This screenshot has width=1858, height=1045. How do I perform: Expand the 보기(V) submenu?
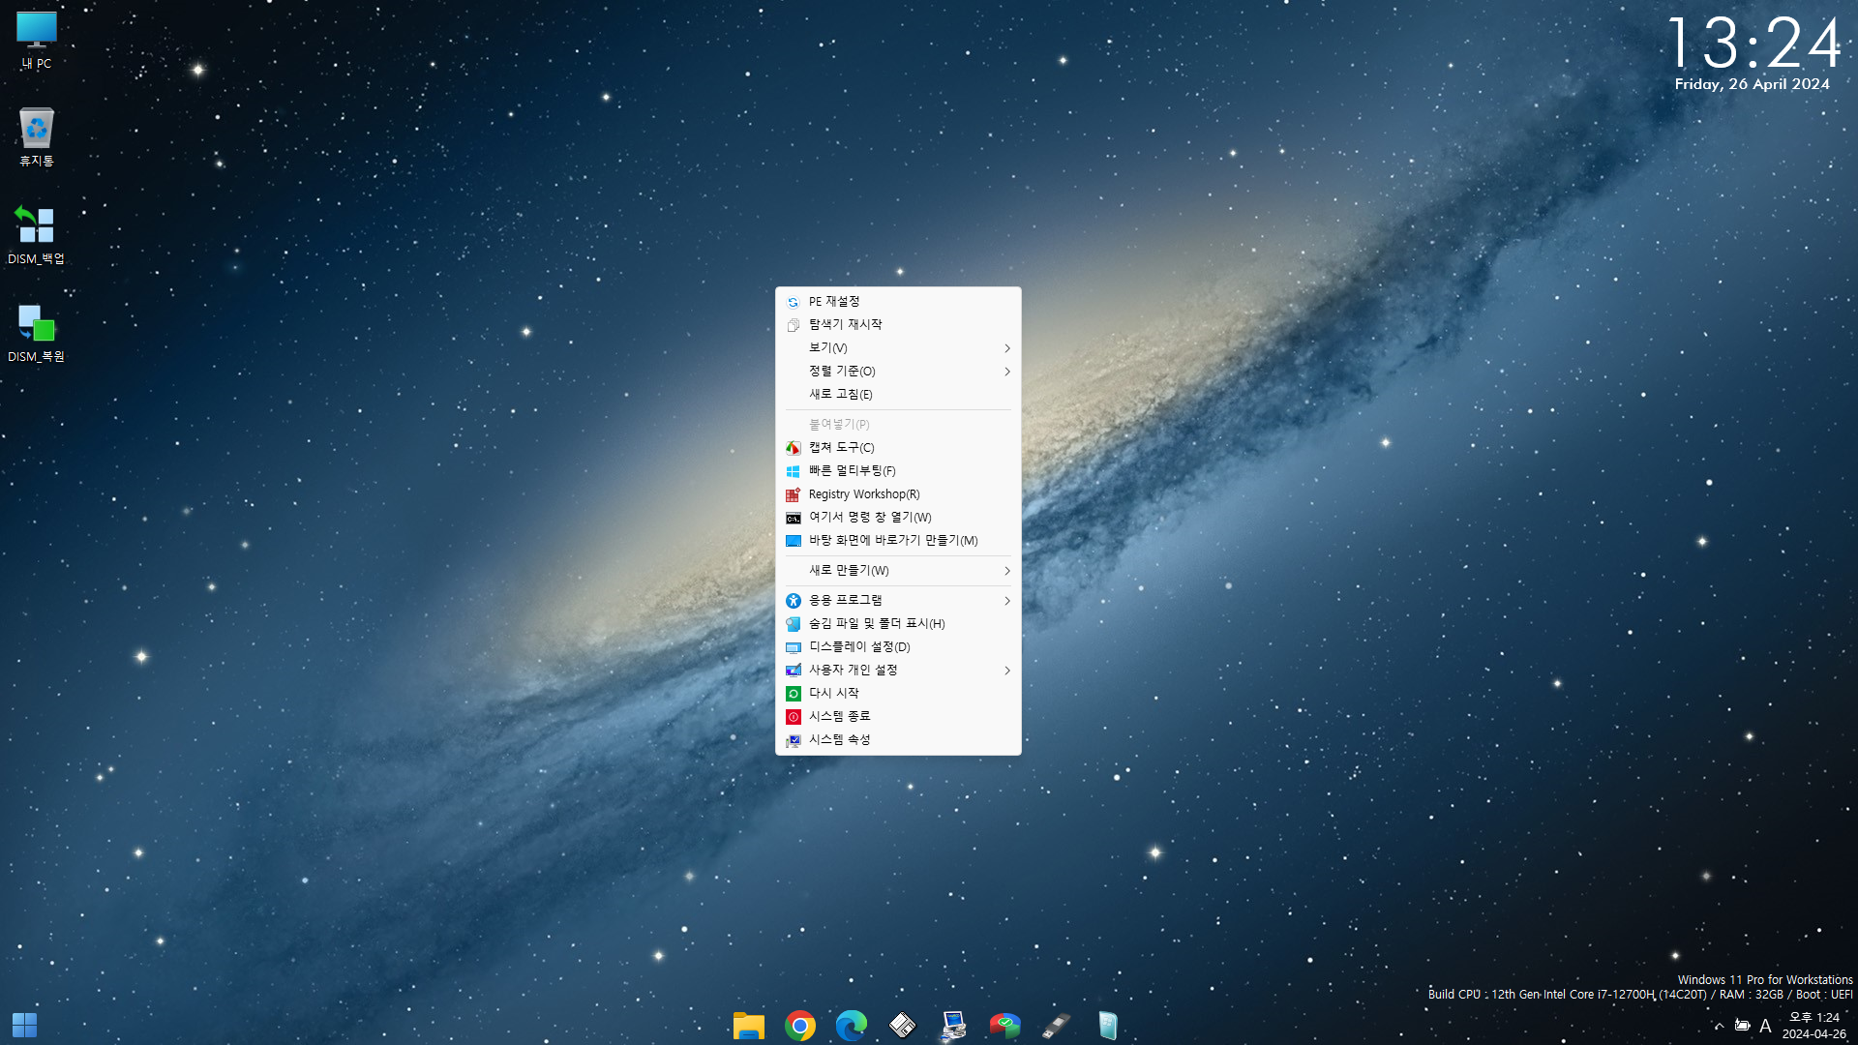898,348
